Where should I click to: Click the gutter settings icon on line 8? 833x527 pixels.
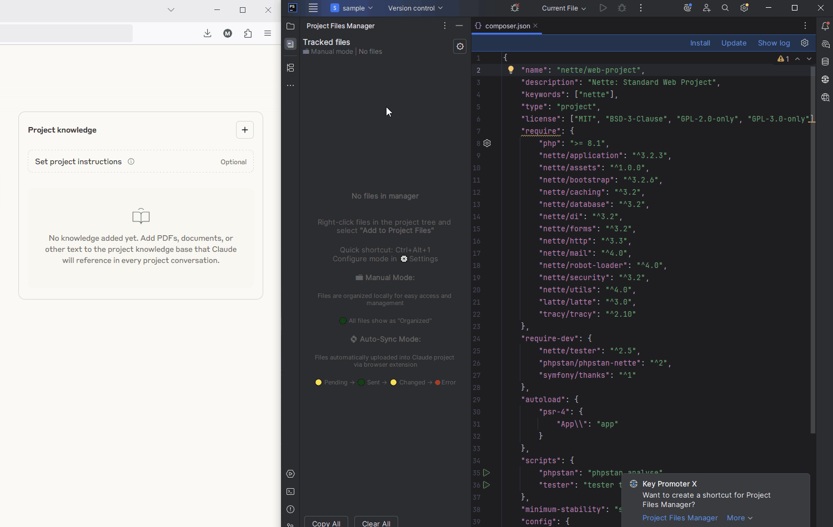click(x=487, y=143)
